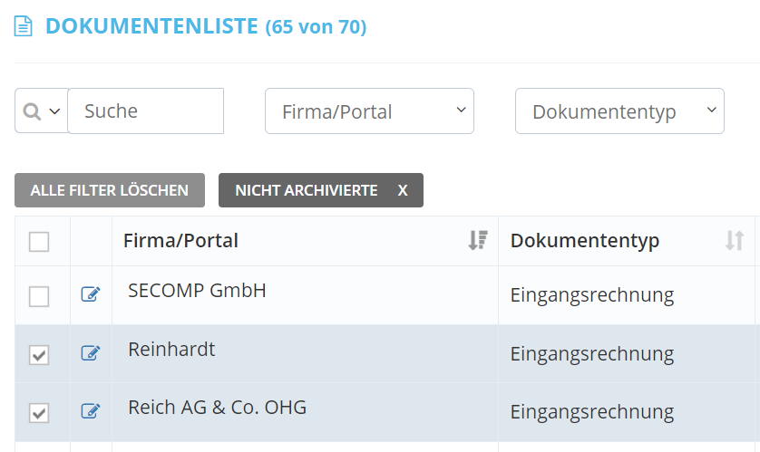Click Eingangsrechnung in the Reinhardt row
This screenshot has width=760, height=452.
tap(592, 354)
